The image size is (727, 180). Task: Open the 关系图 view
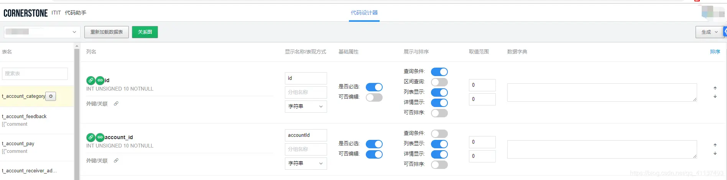145,32
